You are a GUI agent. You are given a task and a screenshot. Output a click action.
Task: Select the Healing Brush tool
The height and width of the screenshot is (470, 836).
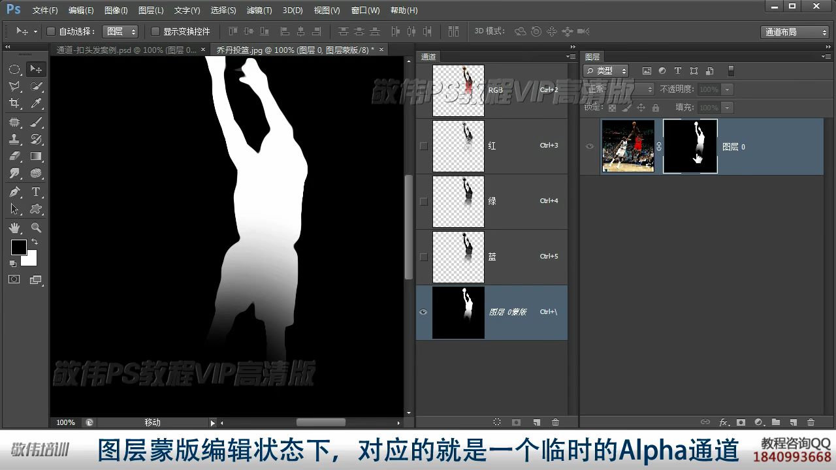(x=14, y=122)
